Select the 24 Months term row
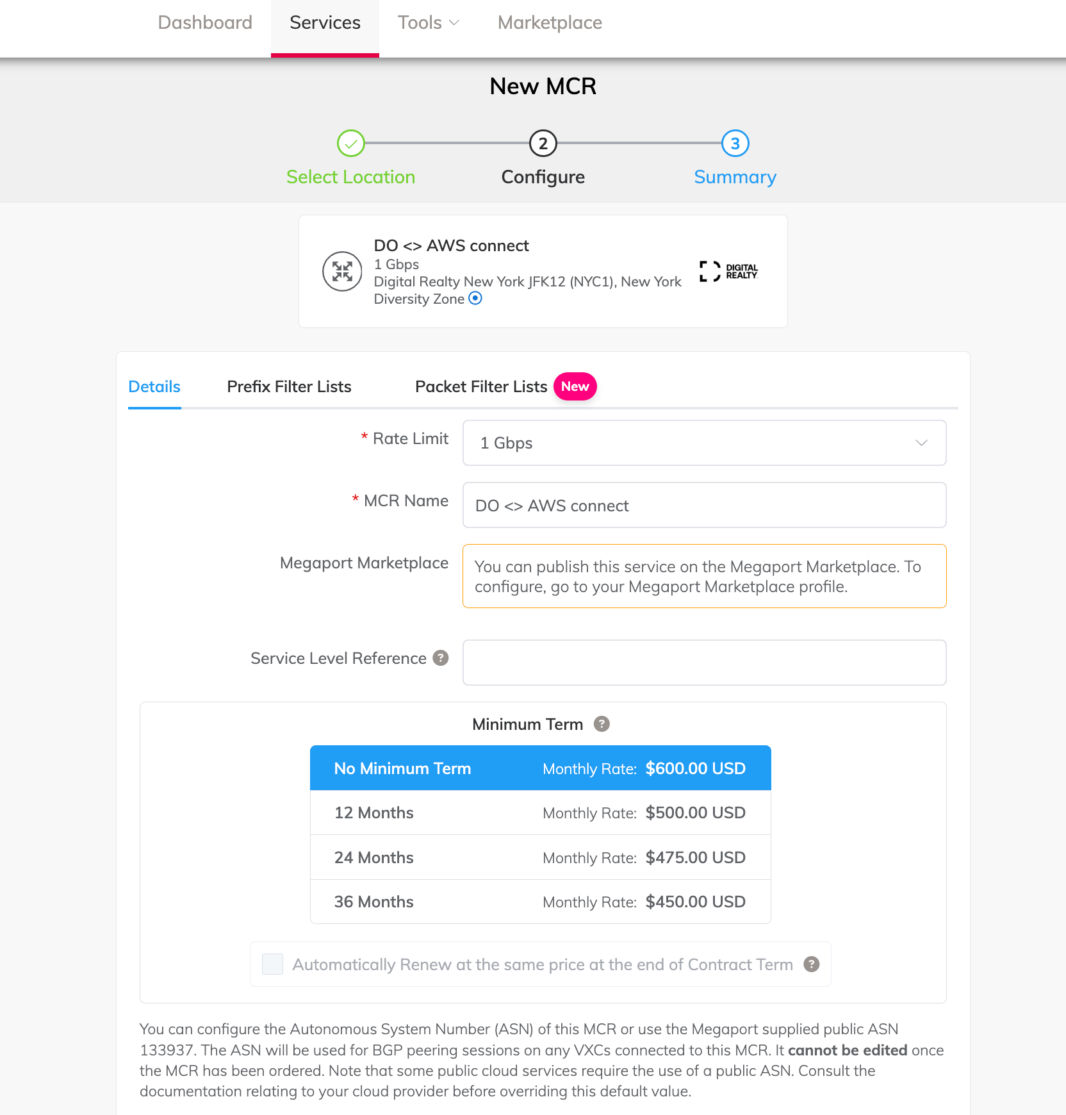This screenshot has height=1115, width=1066. (x=540, y=857)
